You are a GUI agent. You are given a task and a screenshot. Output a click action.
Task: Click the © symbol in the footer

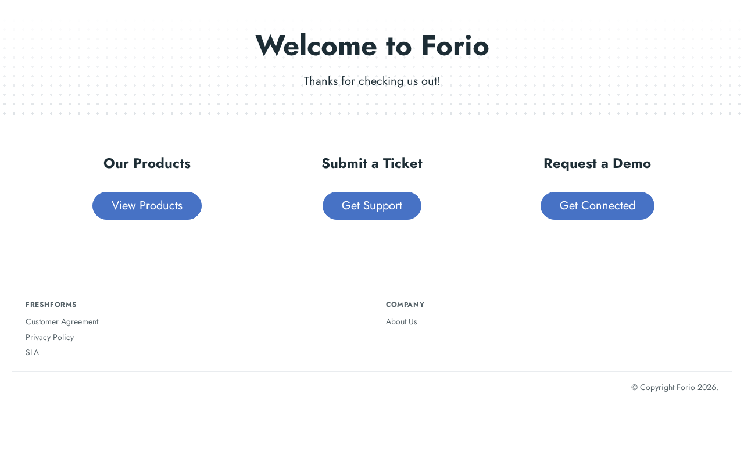[x=635, y=387]
